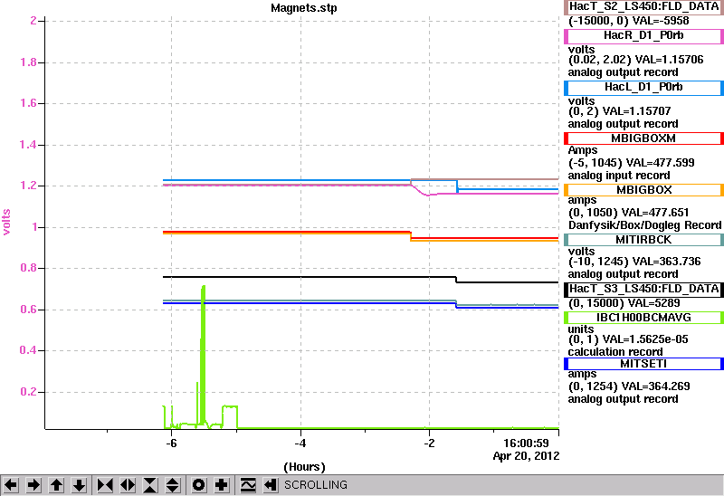Click the VAL=363.736 readout text
The image size is (724, 496).
[x=666, y=262]
